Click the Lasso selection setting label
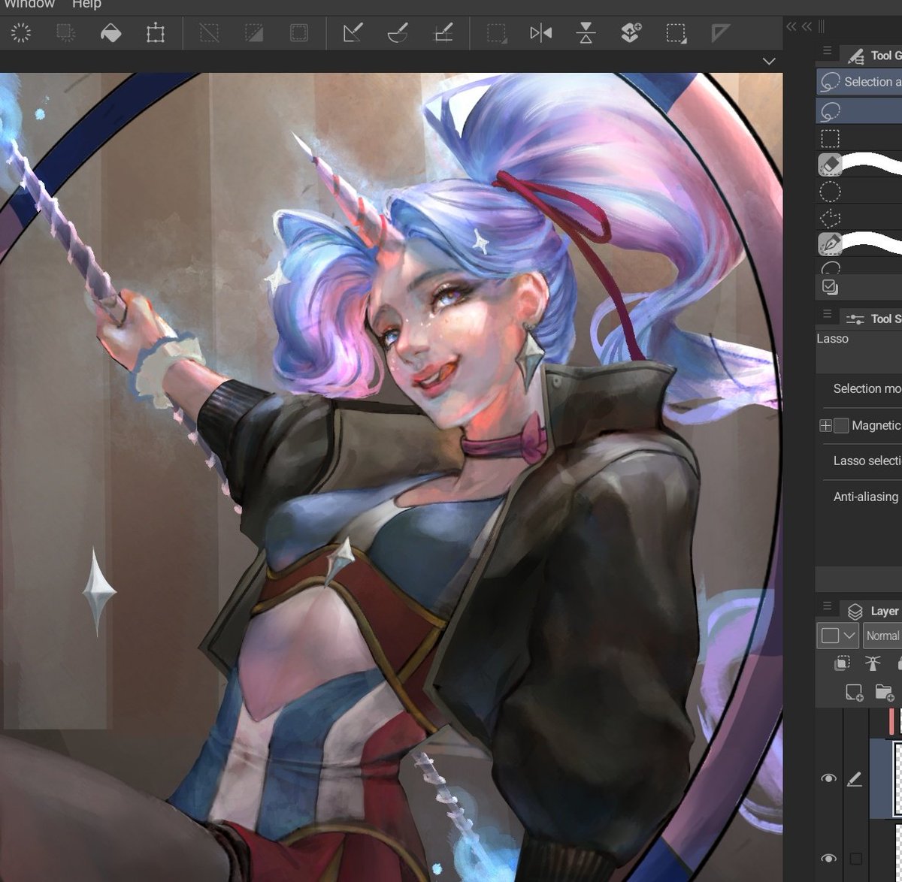Screen dimensions: 902x882 (867, 461)
